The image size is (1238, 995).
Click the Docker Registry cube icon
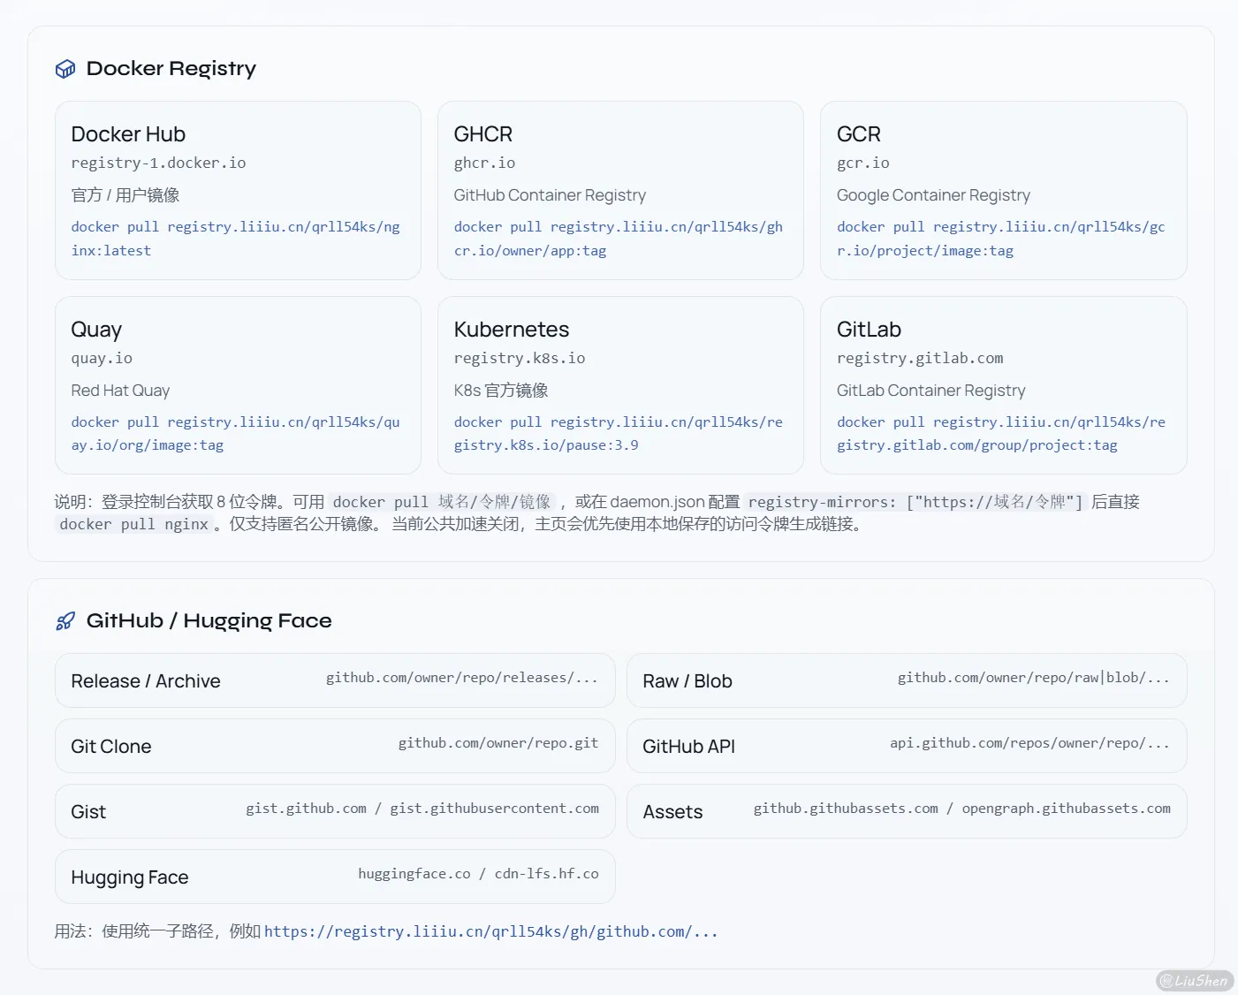(x=65, y=69)
